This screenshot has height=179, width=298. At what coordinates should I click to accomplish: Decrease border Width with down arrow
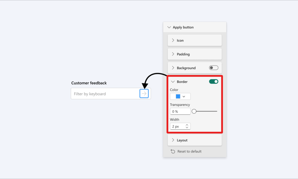187,128
